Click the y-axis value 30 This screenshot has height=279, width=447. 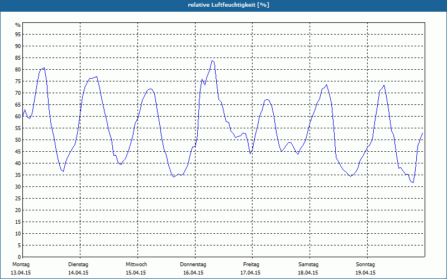18,187
